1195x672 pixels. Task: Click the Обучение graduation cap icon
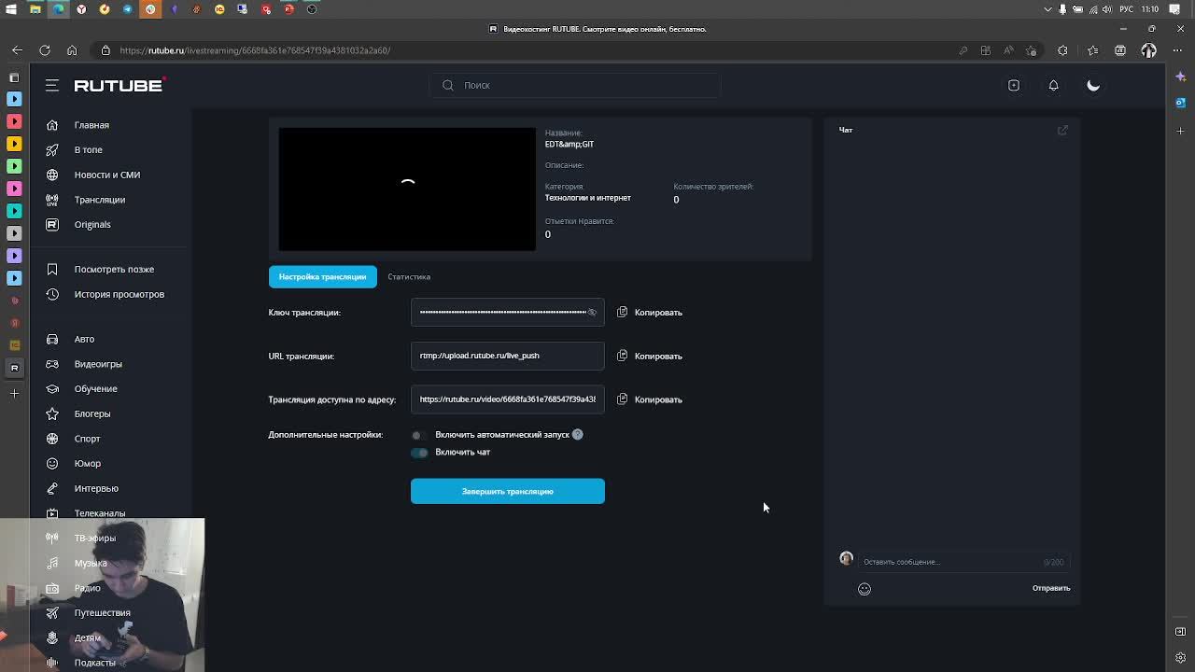pos(52,388)
